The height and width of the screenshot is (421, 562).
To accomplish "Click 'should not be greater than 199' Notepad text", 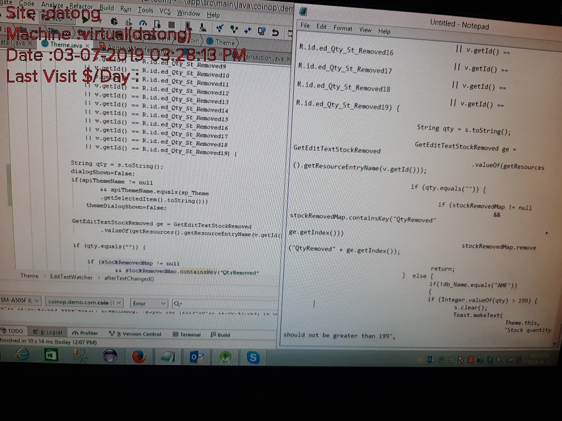I will pos(339,335).
